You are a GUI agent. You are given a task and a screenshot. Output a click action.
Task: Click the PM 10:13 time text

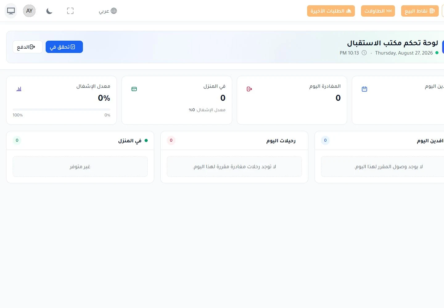coord(349,53)
